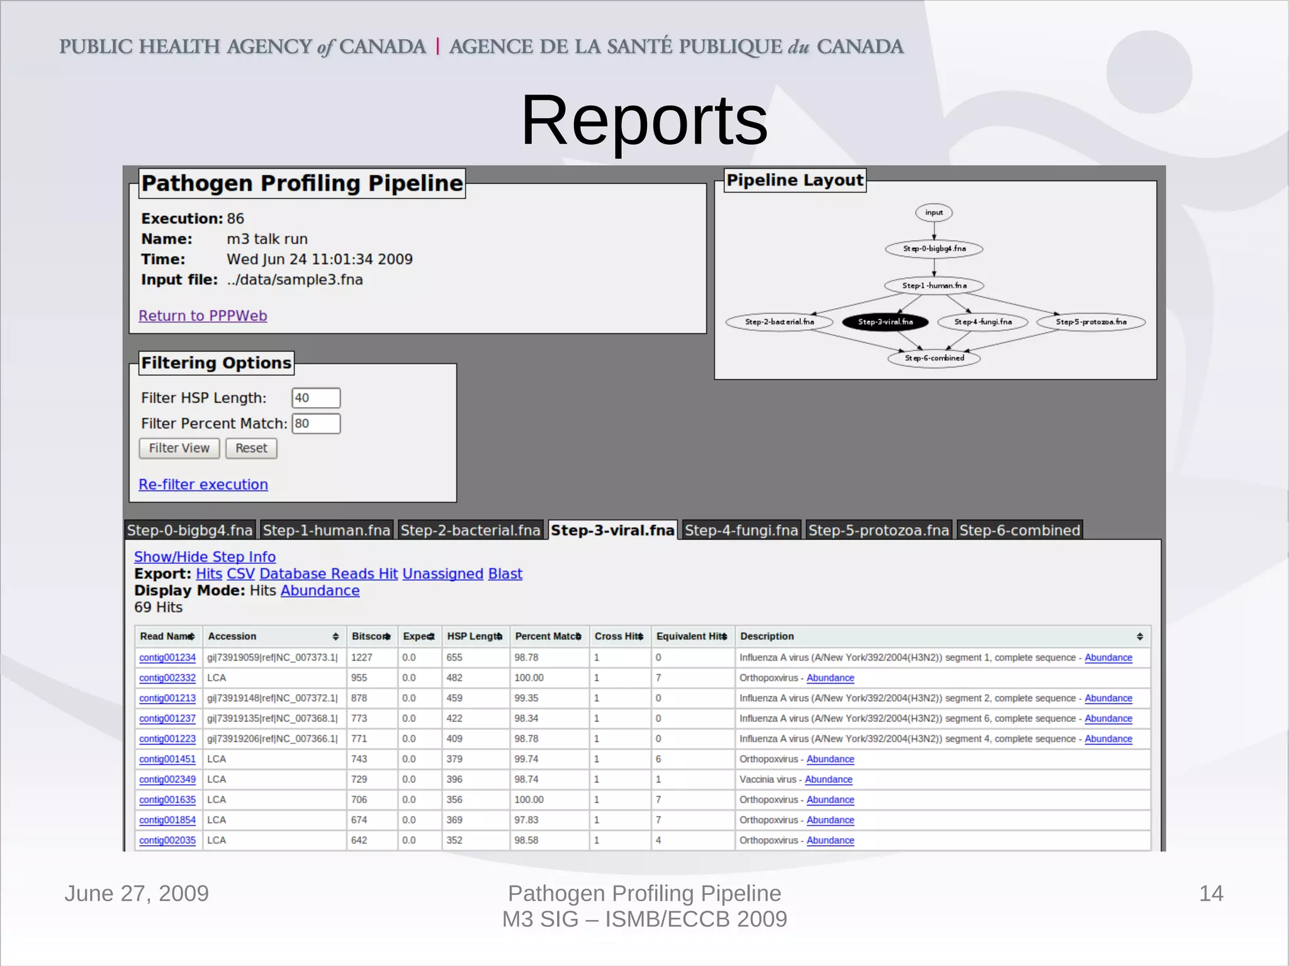
Task: Select Step-2-bacterial.fna node in pipeline graph
Action: pos(779,322)
